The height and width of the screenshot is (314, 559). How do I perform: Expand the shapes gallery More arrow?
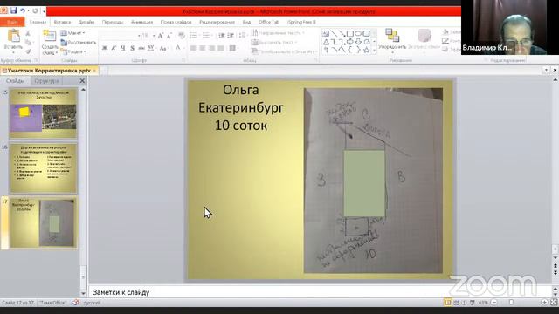(374, 51)
